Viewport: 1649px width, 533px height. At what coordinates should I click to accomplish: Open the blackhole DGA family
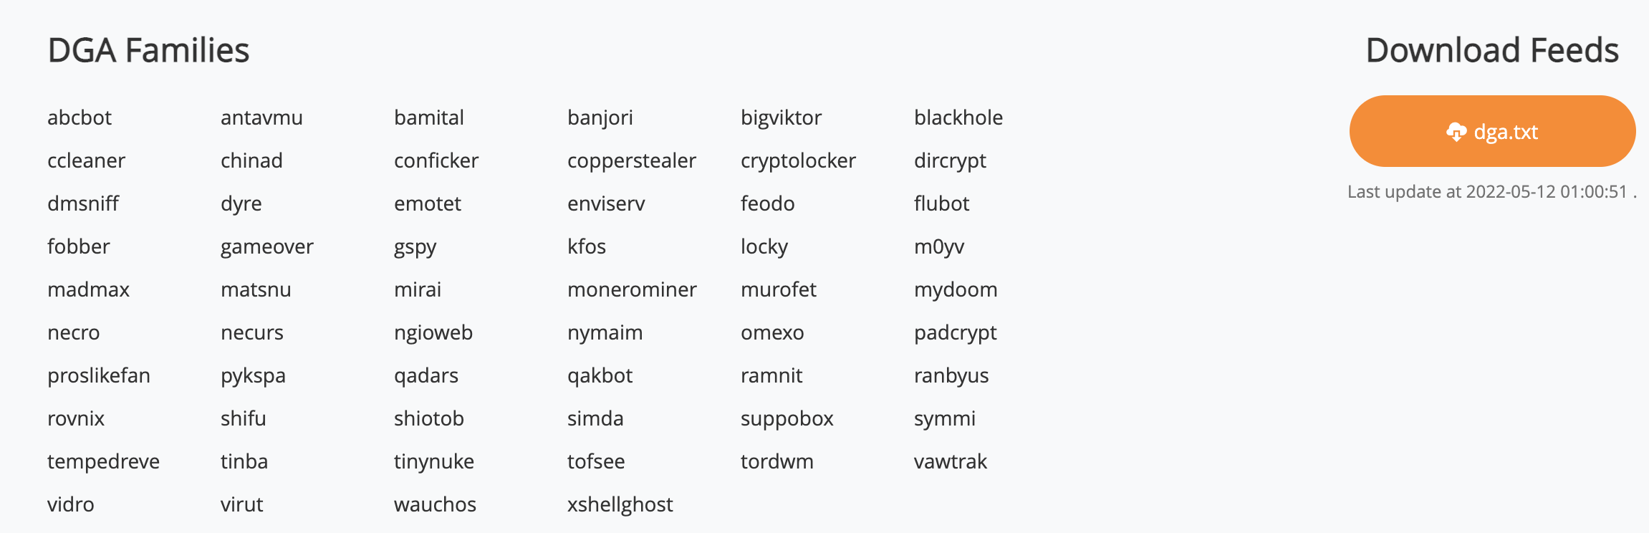pyautogui.click(x=958, y=117)
